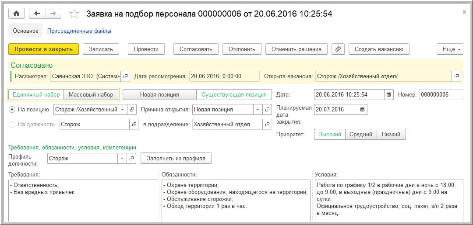The width and height of the screenshot is (473, 225).
Task: Click Отменить решение button
Action: tap(297, 49)
